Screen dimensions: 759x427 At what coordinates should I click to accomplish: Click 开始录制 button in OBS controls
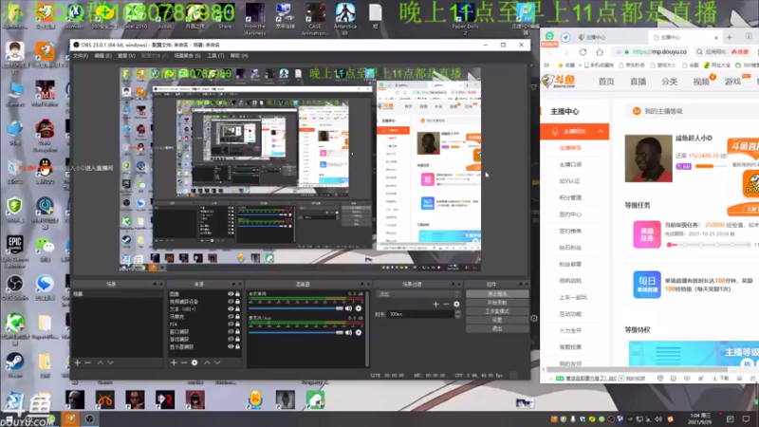coord(497,303)
